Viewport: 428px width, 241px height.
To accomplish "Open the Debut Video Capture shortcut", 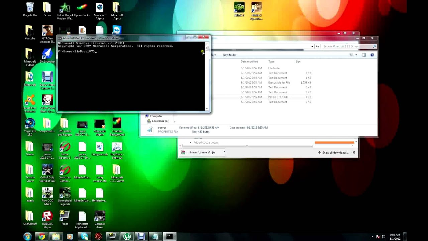I will 47,81.
